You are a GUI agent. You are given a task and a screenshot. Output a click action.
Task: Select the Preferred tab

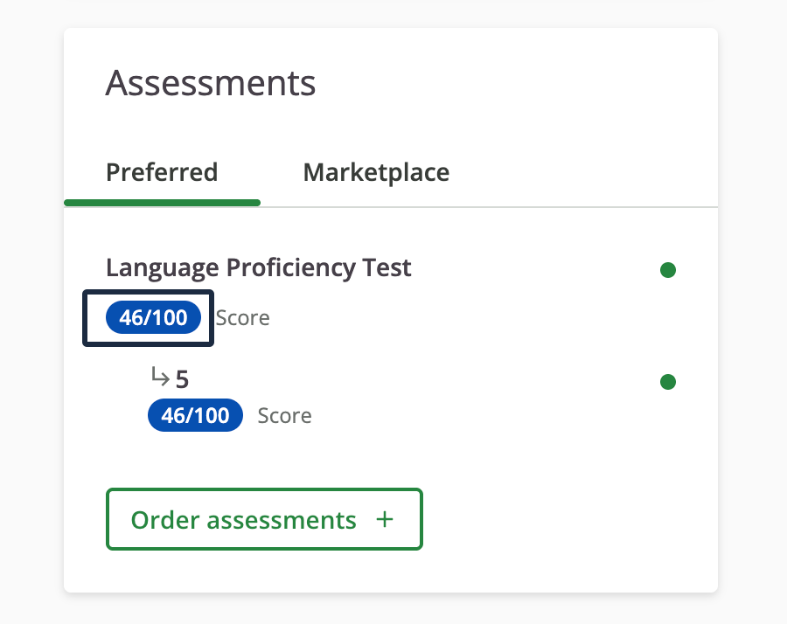click(162, 172)
